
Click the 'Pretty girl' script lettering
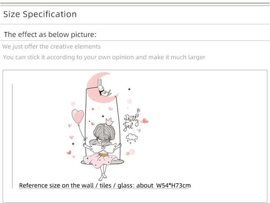[x=131, y=122]
